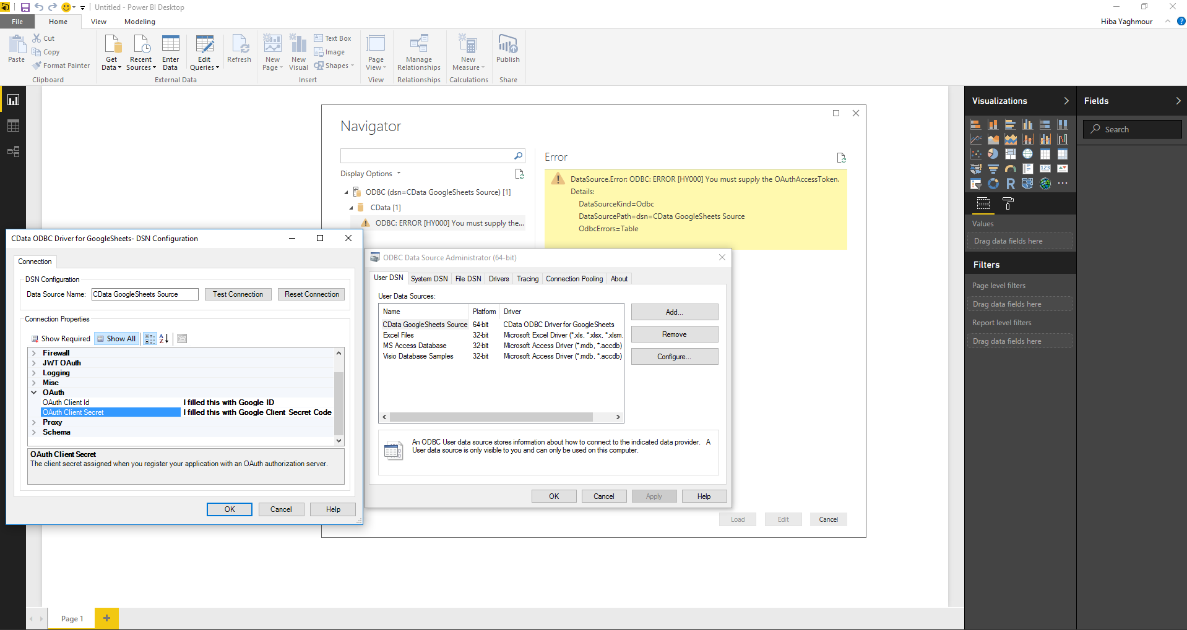Open the Modeling ribbon tab
Screen dimensions: 1187x630
[139, 22]
